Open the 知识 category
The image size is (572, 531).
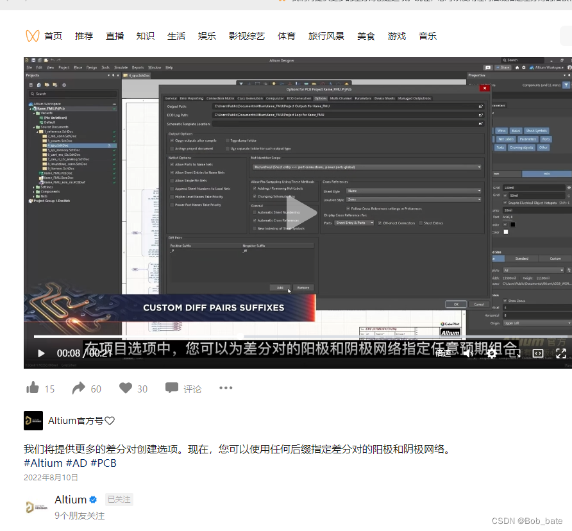coord(145,36)
